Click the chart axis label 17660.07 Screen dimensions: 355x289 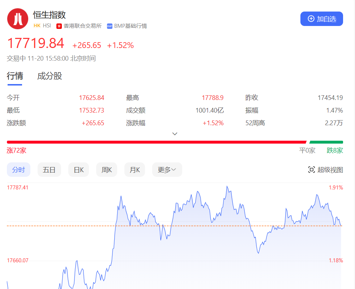(x=18, y=260)
